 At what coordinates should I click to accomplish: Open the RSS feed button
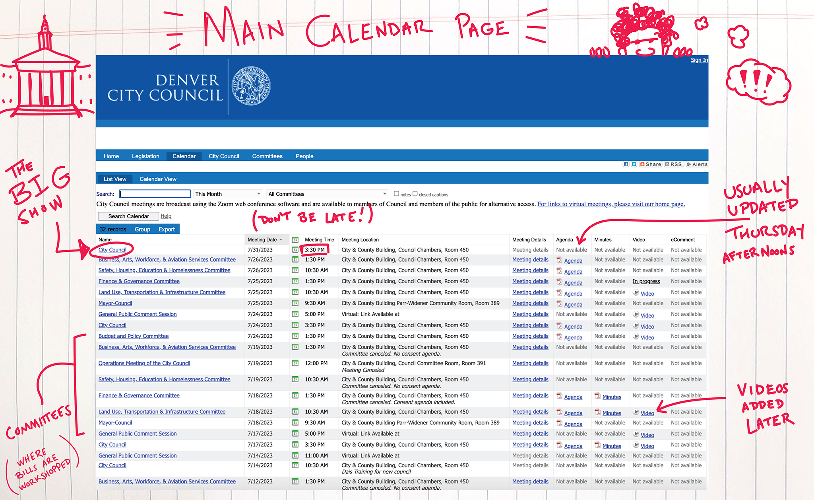click(674, 164)
